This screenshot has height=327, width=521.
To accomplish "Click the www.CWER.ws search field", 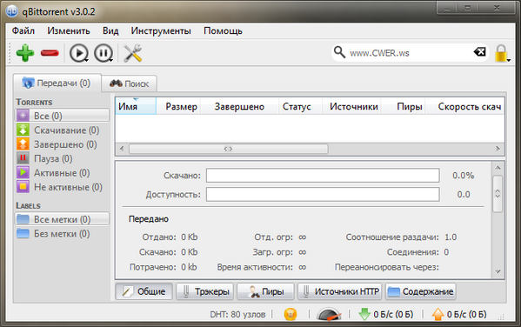I will point(411,53).
